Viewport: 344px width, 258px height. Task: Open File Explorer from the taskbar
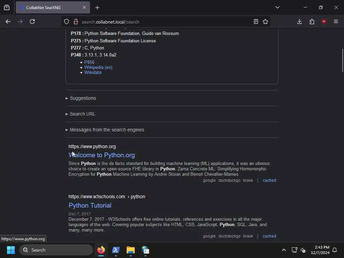pyautogui.click(x=131, y=250)
